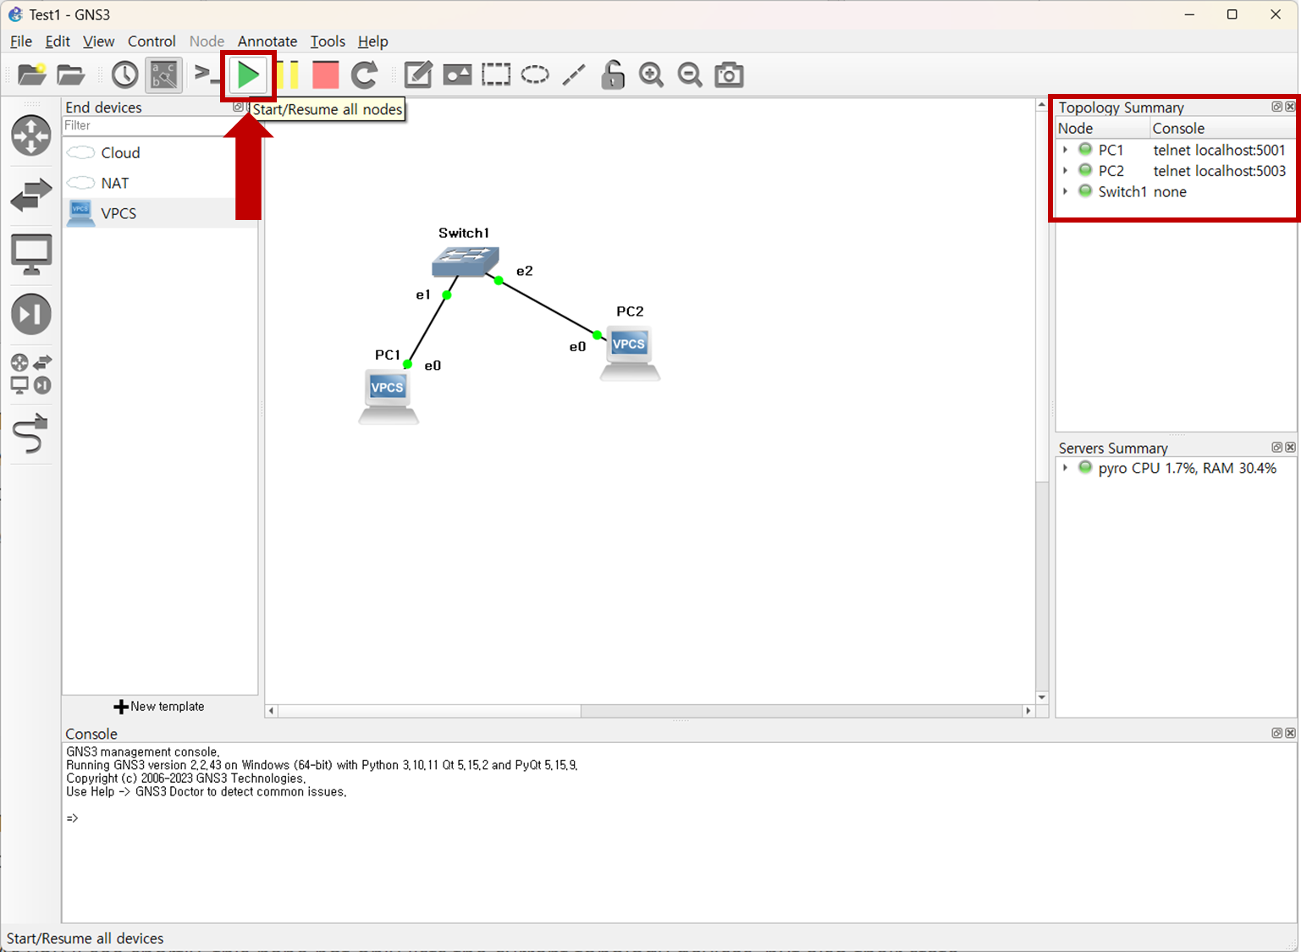Screen dimensions: 1301x952
Task: Select Cloud in End devices list
Action: (x=160, y=152)
